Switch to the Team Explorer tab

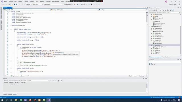pyautogui.click(x=166, y=57)
